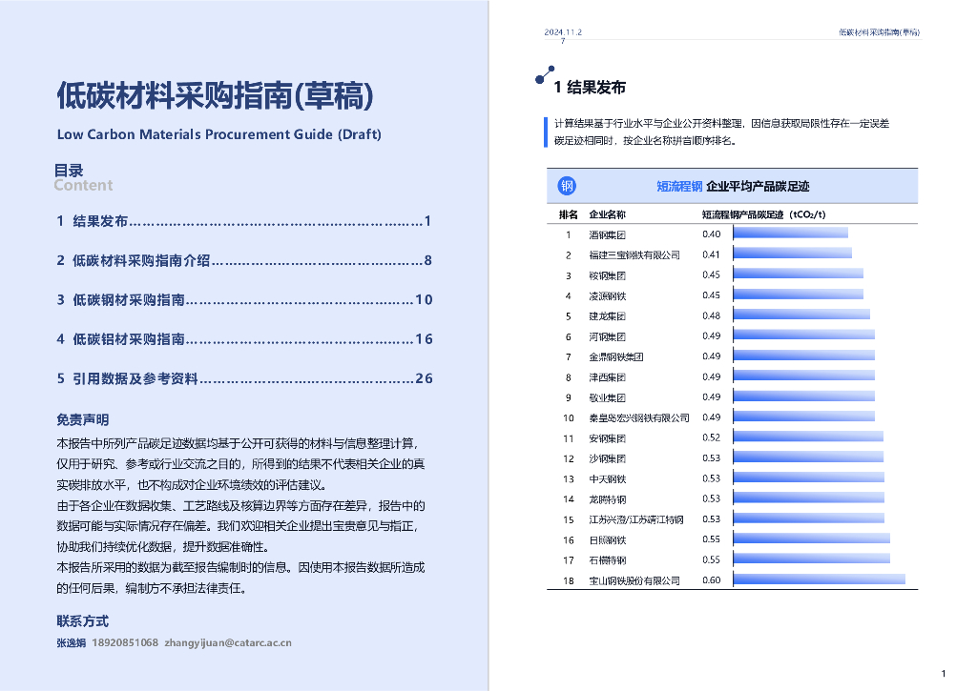Click the 免责声明 heading
Image resolution: width=977 pixels, height=691 pixels.
pyautogui.click(x=83, y=420)
